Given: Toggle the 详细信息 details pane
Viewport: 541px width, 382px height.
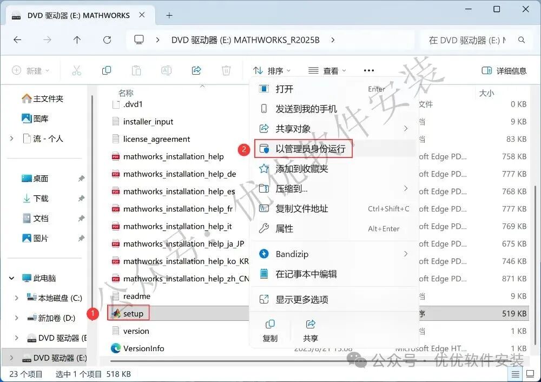Looking at the screenshot, I should (504, 71).
